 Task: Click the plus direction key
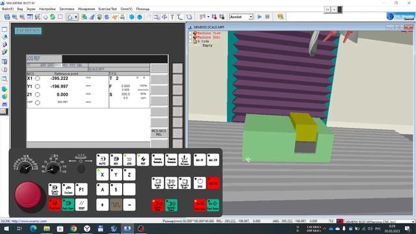[x=103, y=205]
